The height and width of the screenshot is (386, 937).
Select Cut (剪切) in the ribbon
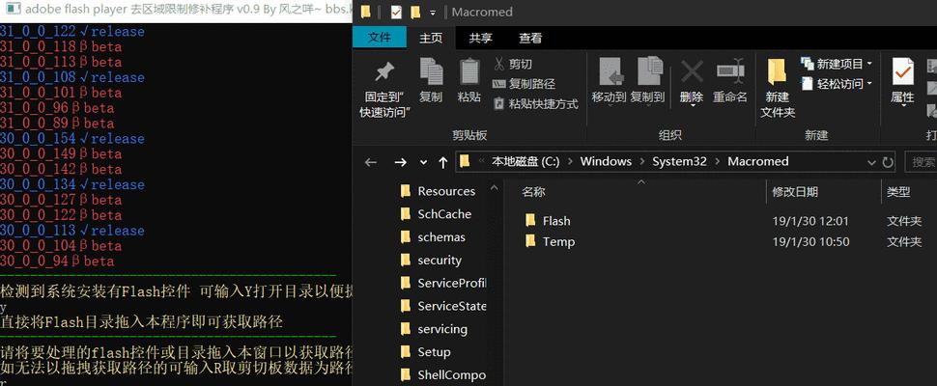pyautogui.click(x=513, y=64)
